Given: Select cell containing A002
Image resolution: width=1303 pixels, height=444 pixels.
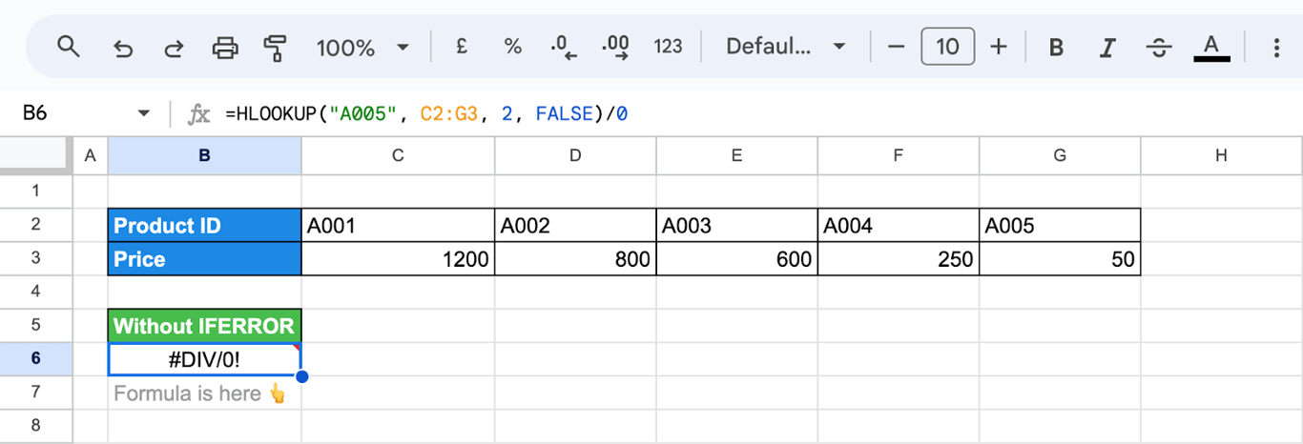Looking at the screenshot, I should (575, 225).
